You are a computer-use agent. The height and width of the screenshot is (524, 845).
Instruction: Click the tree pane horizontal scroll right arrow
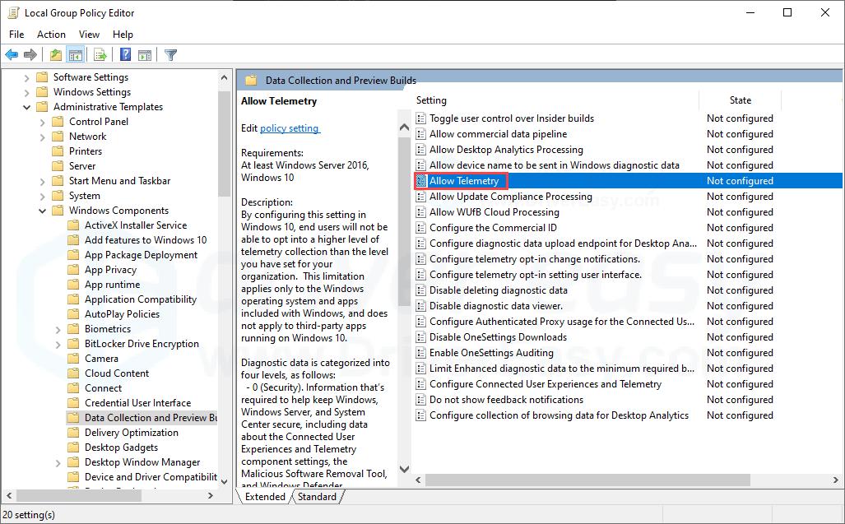210,495
